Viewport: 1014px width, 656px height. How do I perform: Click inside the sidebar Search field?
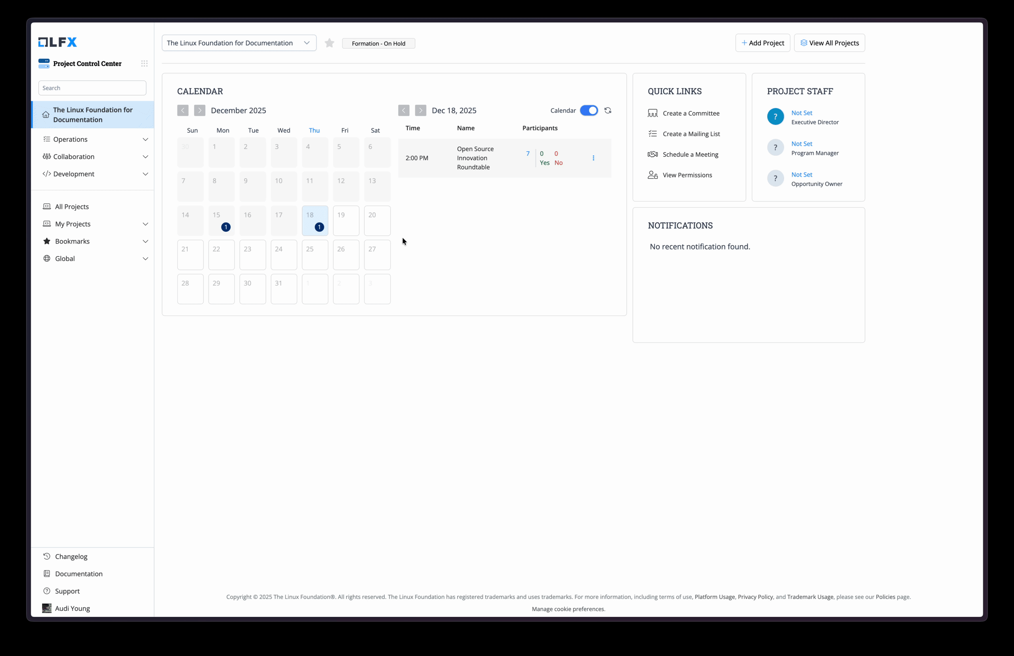click(x=92, y=88)
